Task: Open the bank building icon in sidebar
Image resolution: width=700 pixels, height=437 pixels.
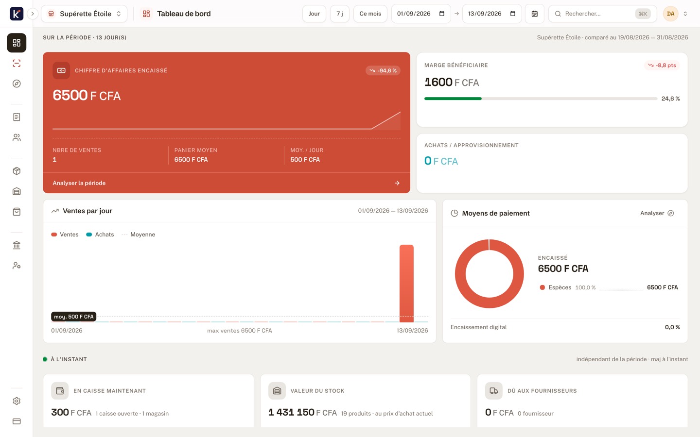Action: pos(17,245)
